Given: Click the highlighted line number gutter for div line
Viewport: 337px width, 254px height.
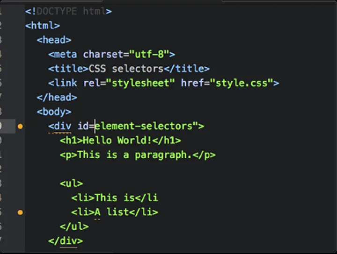Looking at the screenshot, I should [7, 126].
